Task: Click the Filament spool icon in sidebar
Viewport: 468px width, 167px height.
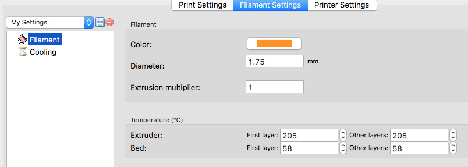Action: pyautogui.click(x=22, y=39)
